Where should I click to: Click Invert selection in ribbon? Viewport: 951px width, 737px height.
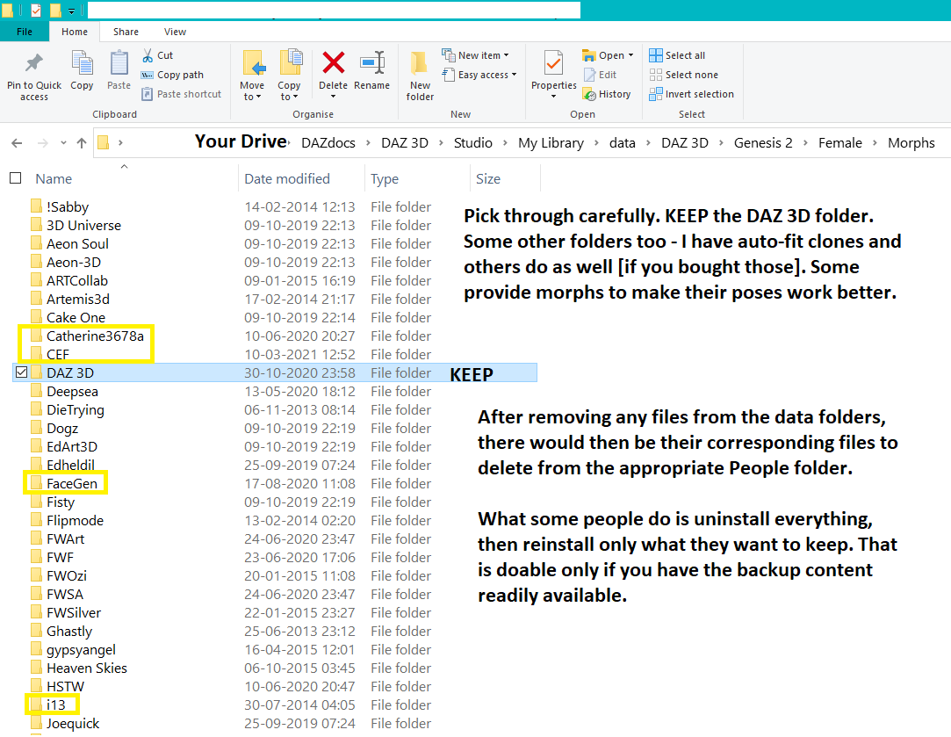point(691,94)
